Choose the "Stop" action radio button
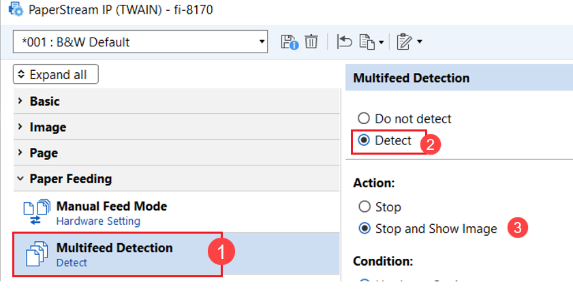The image size is (573, 297). tap(364, 207)
